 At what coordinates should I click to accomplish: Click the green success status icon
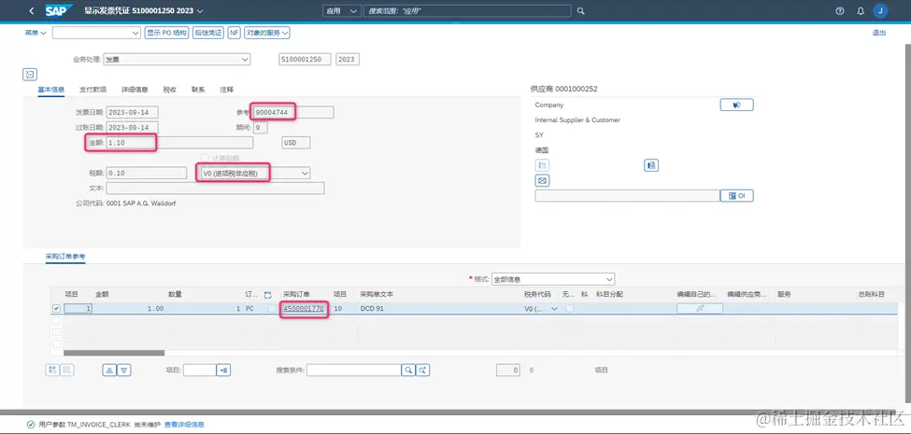(x=30, y=425)
